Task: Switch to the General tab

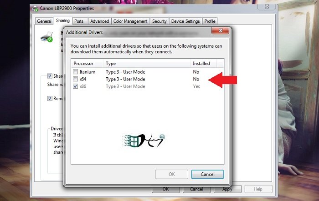Action: pos(44,21)
